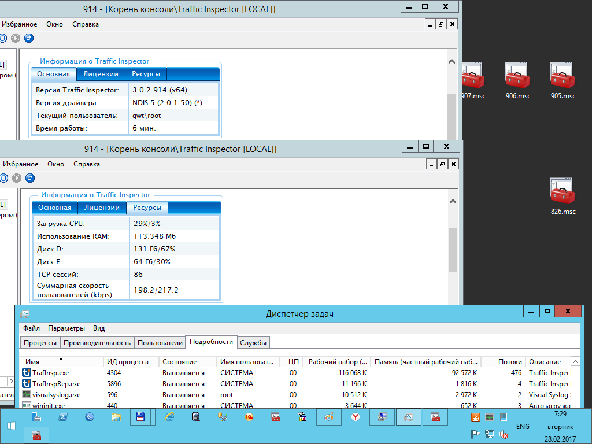Open Справка menu in lower 914 console

87,164
